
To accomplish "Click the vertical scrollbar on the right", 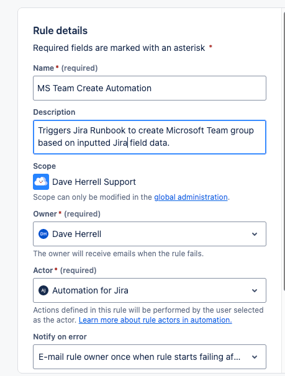I will point(284,151).
